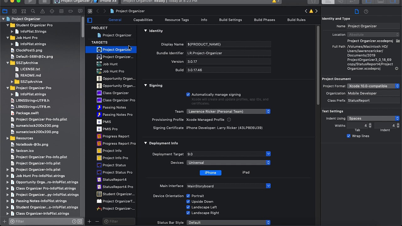Uncheck the Landscape Right orientation
This screenshot has height=226, width=402.
(188, 213)
